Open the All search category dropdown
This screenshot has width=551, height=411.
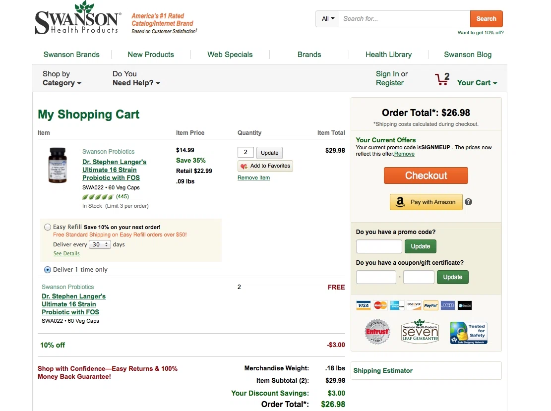327,19
